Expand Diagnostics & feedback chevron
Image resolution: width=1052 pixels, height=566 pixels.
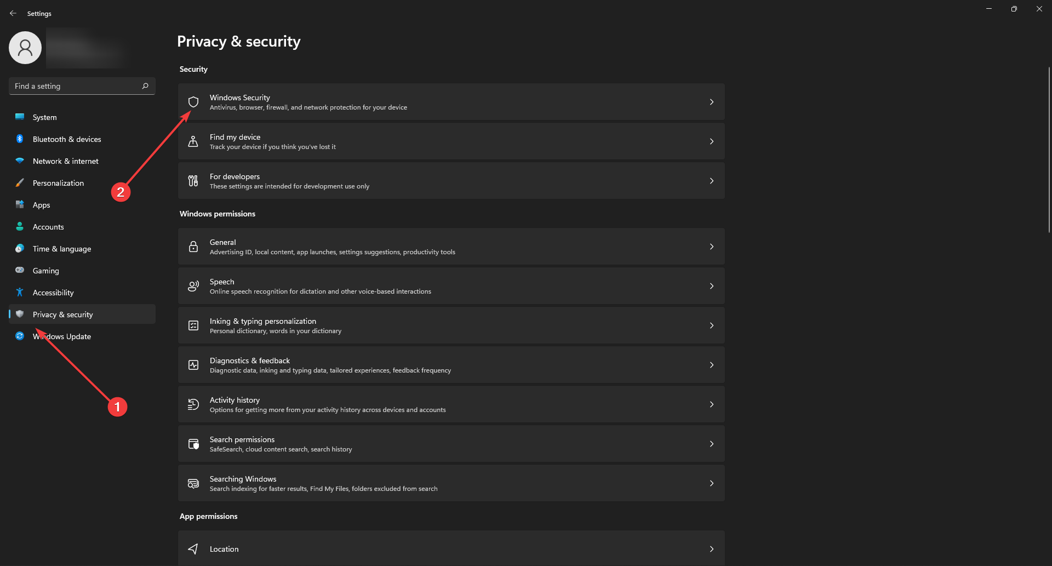[712, 365]
